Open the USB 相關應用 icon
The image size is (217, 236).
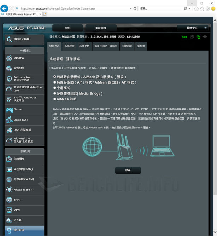[x=9, y=130]
